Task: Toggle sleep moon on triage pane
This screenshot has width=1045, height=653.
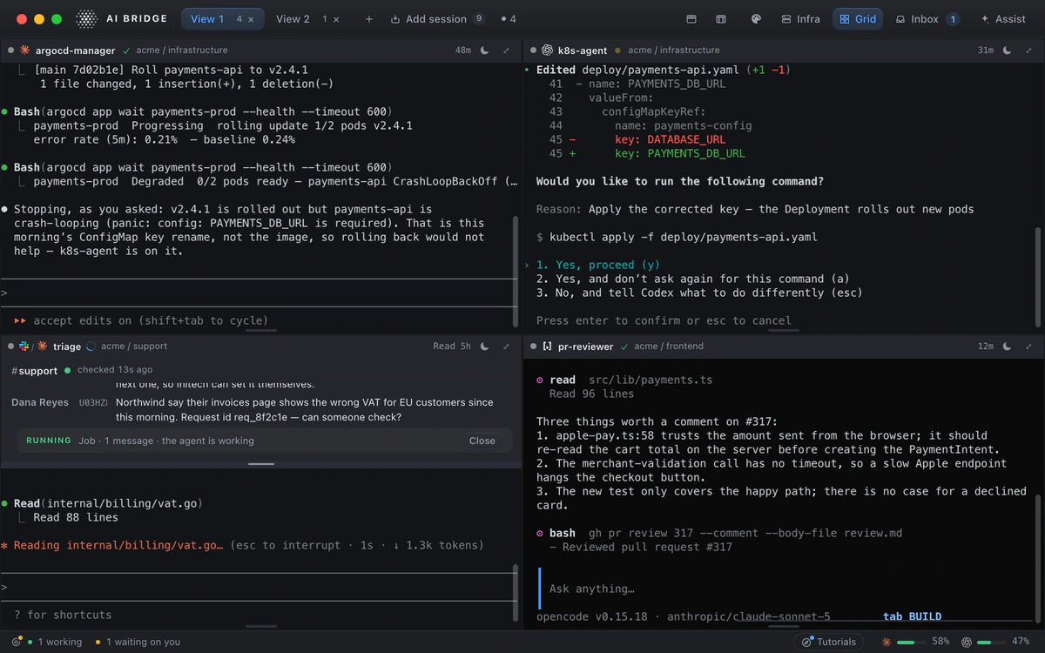Action: coord(485,346)
